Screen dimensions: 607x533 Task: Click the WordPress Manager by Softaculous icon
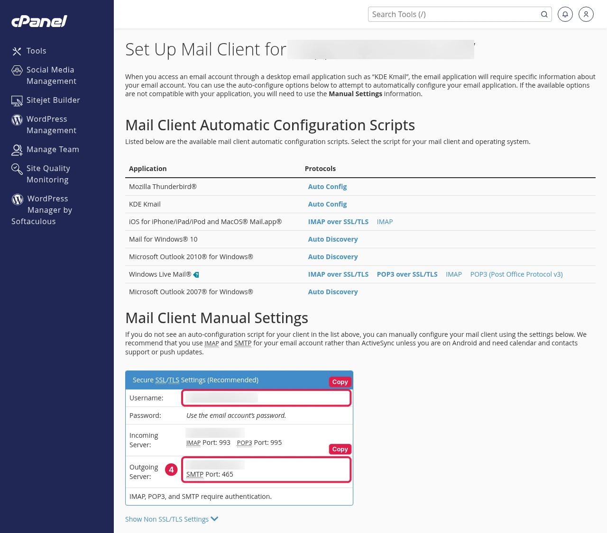coord(18,199)
